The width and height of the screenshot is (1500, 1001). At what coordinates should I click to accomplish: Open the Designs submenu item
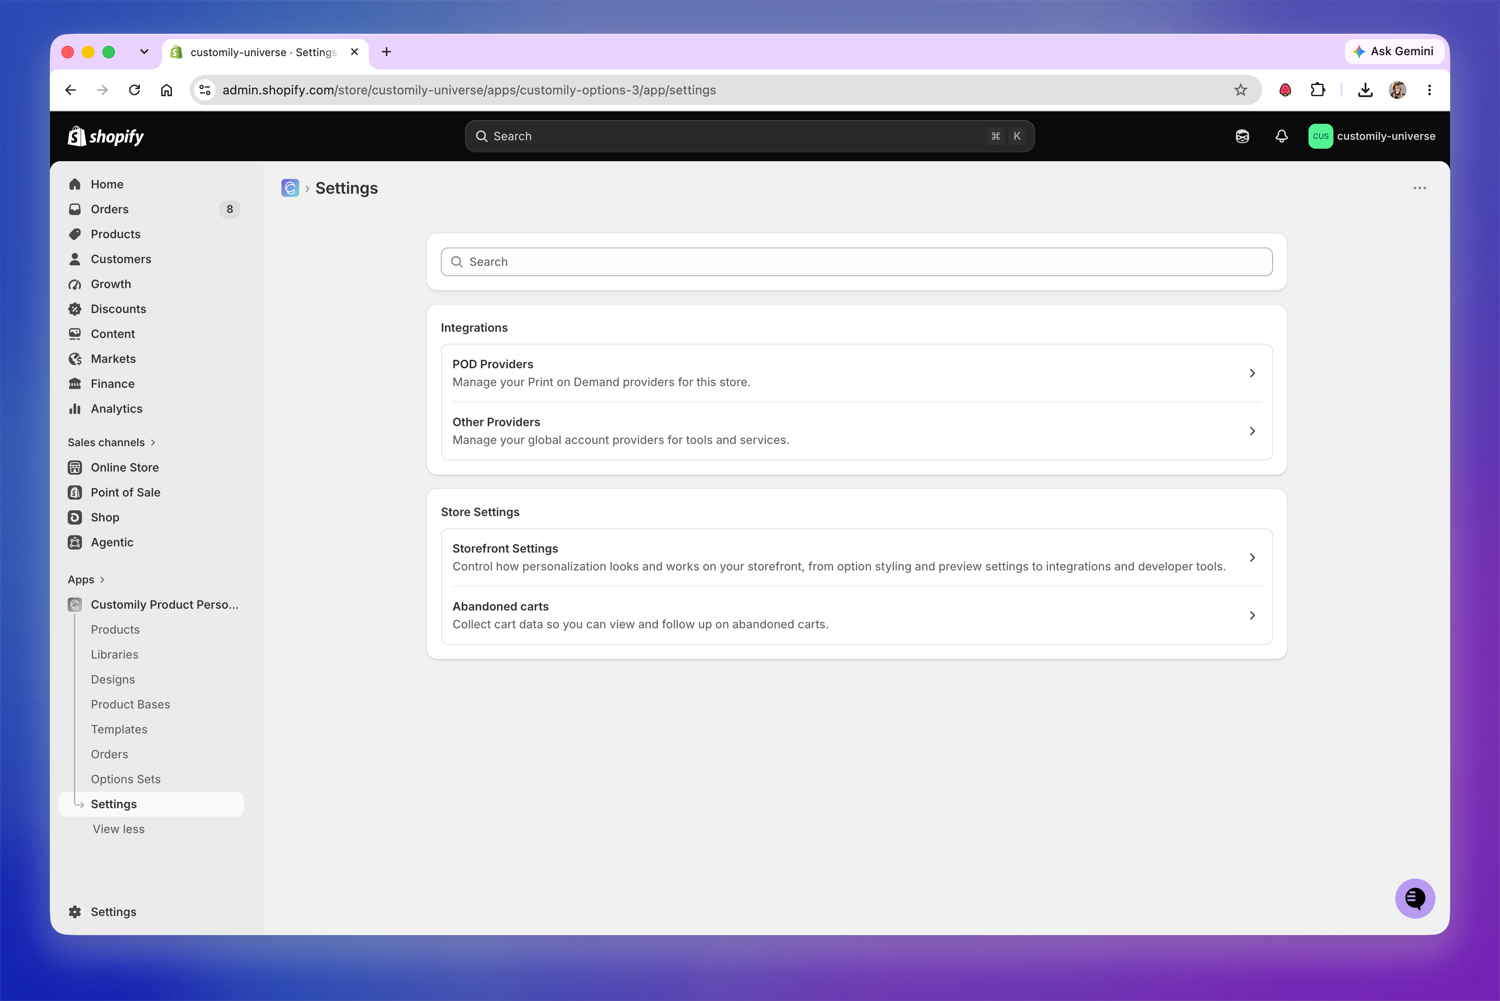tap(112, 679)
